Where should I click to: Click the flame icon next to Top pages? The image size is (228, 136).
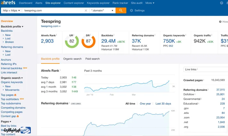point(15,95)
